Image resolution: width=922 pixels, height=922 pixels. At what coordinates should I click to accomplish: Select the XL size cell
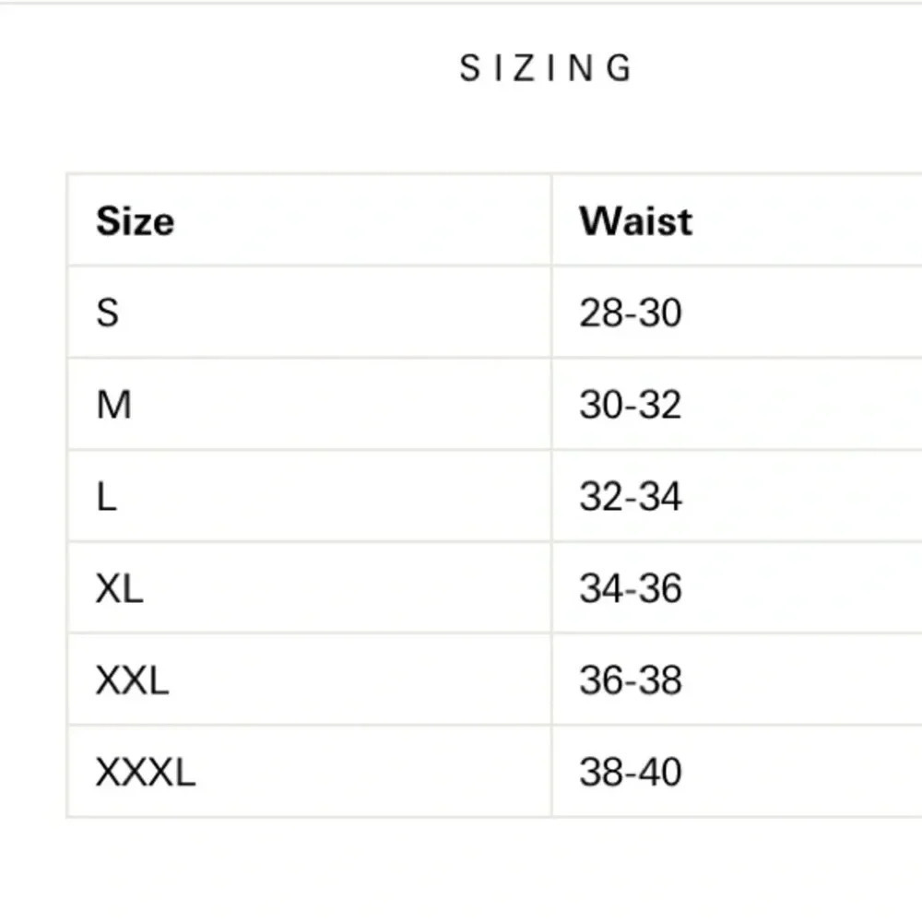[x=119, y=588]
